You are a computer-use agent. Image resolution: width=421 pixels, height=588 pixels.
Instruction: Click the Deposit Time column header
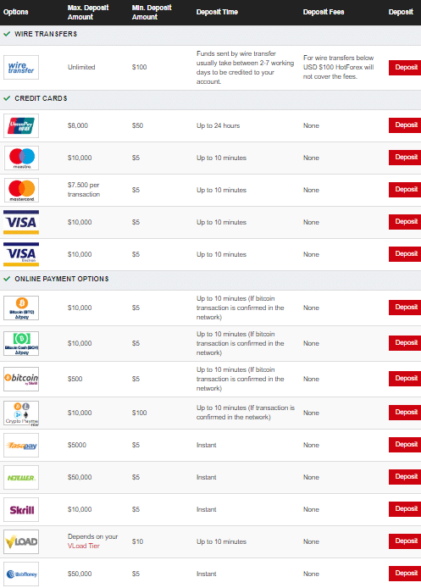217,12
